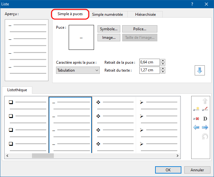Click the Listothèque horizontal scrollbar thumb
The width and height of the screenshot is (214, 177).
click(43, 156)
